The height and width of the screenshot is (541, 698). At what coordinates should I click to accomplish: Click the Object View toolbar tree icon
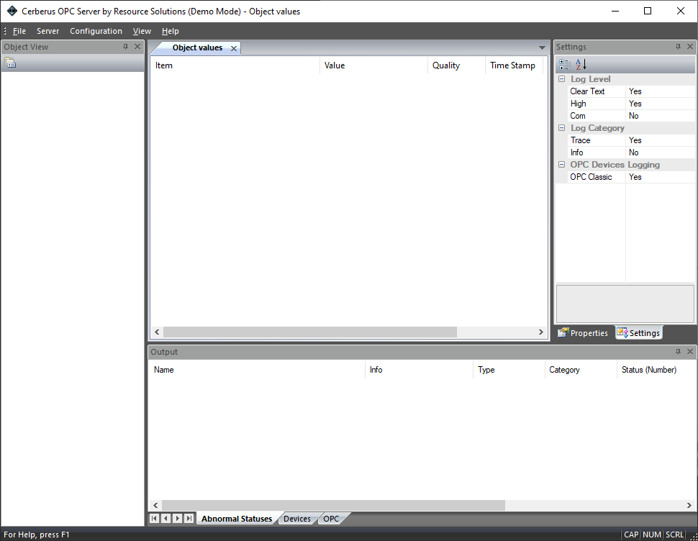click(x=10, y=63)
